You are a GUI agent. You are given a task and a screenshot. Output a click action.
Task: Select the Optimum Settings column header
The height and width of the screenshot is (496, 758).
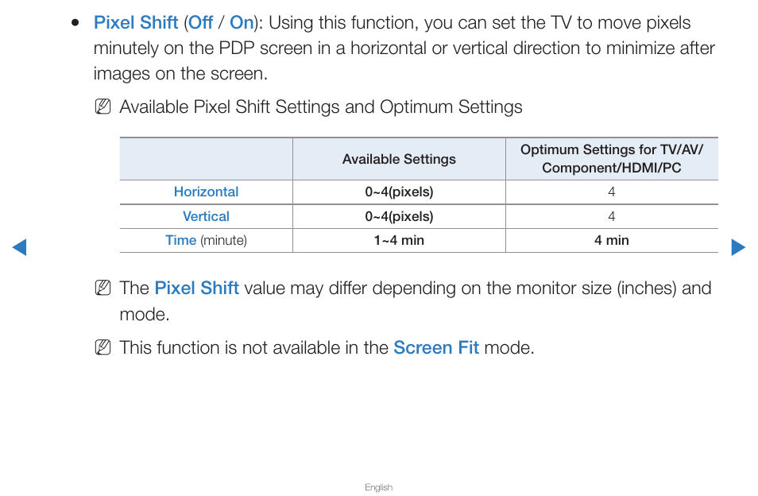tap(612, 159)
